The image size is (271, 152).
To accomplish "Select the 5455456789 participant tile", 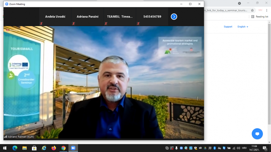I will 152,17.
